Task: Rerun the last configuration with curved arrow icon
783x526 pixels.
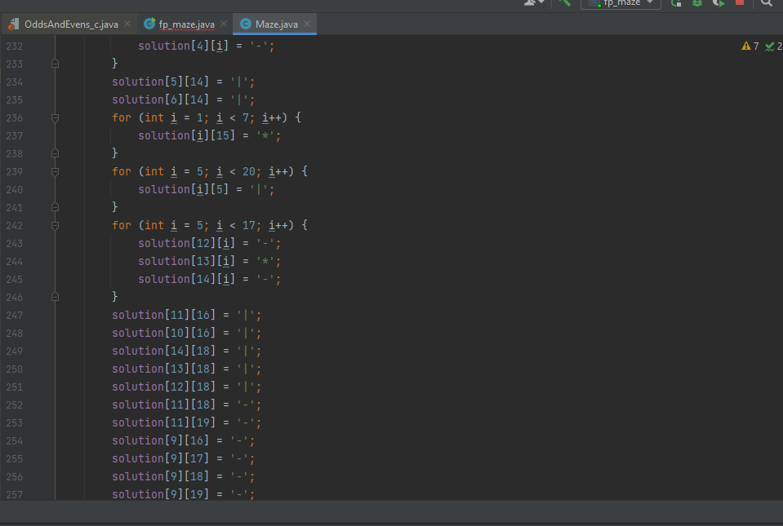Action: click(x=677, y=4)
